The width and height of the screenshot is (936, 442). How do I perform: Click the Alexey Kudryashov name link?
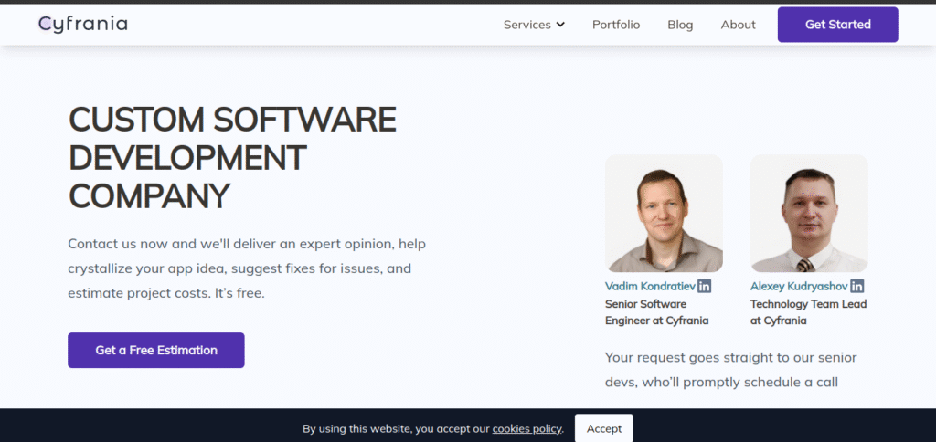click(798, 286)
